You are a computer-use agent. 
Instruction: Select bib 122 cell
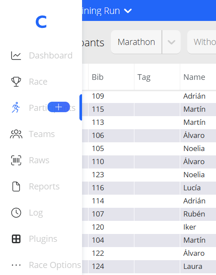coord(111,254)
